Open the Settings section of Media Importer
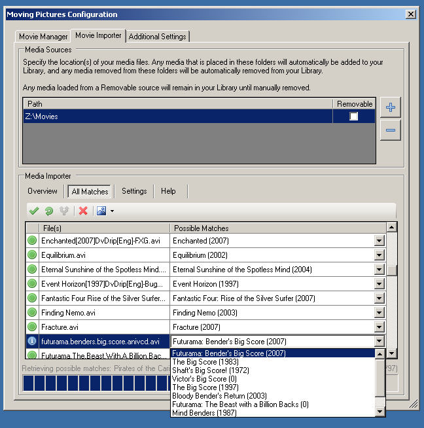424x428 pixels. [134, 191]
